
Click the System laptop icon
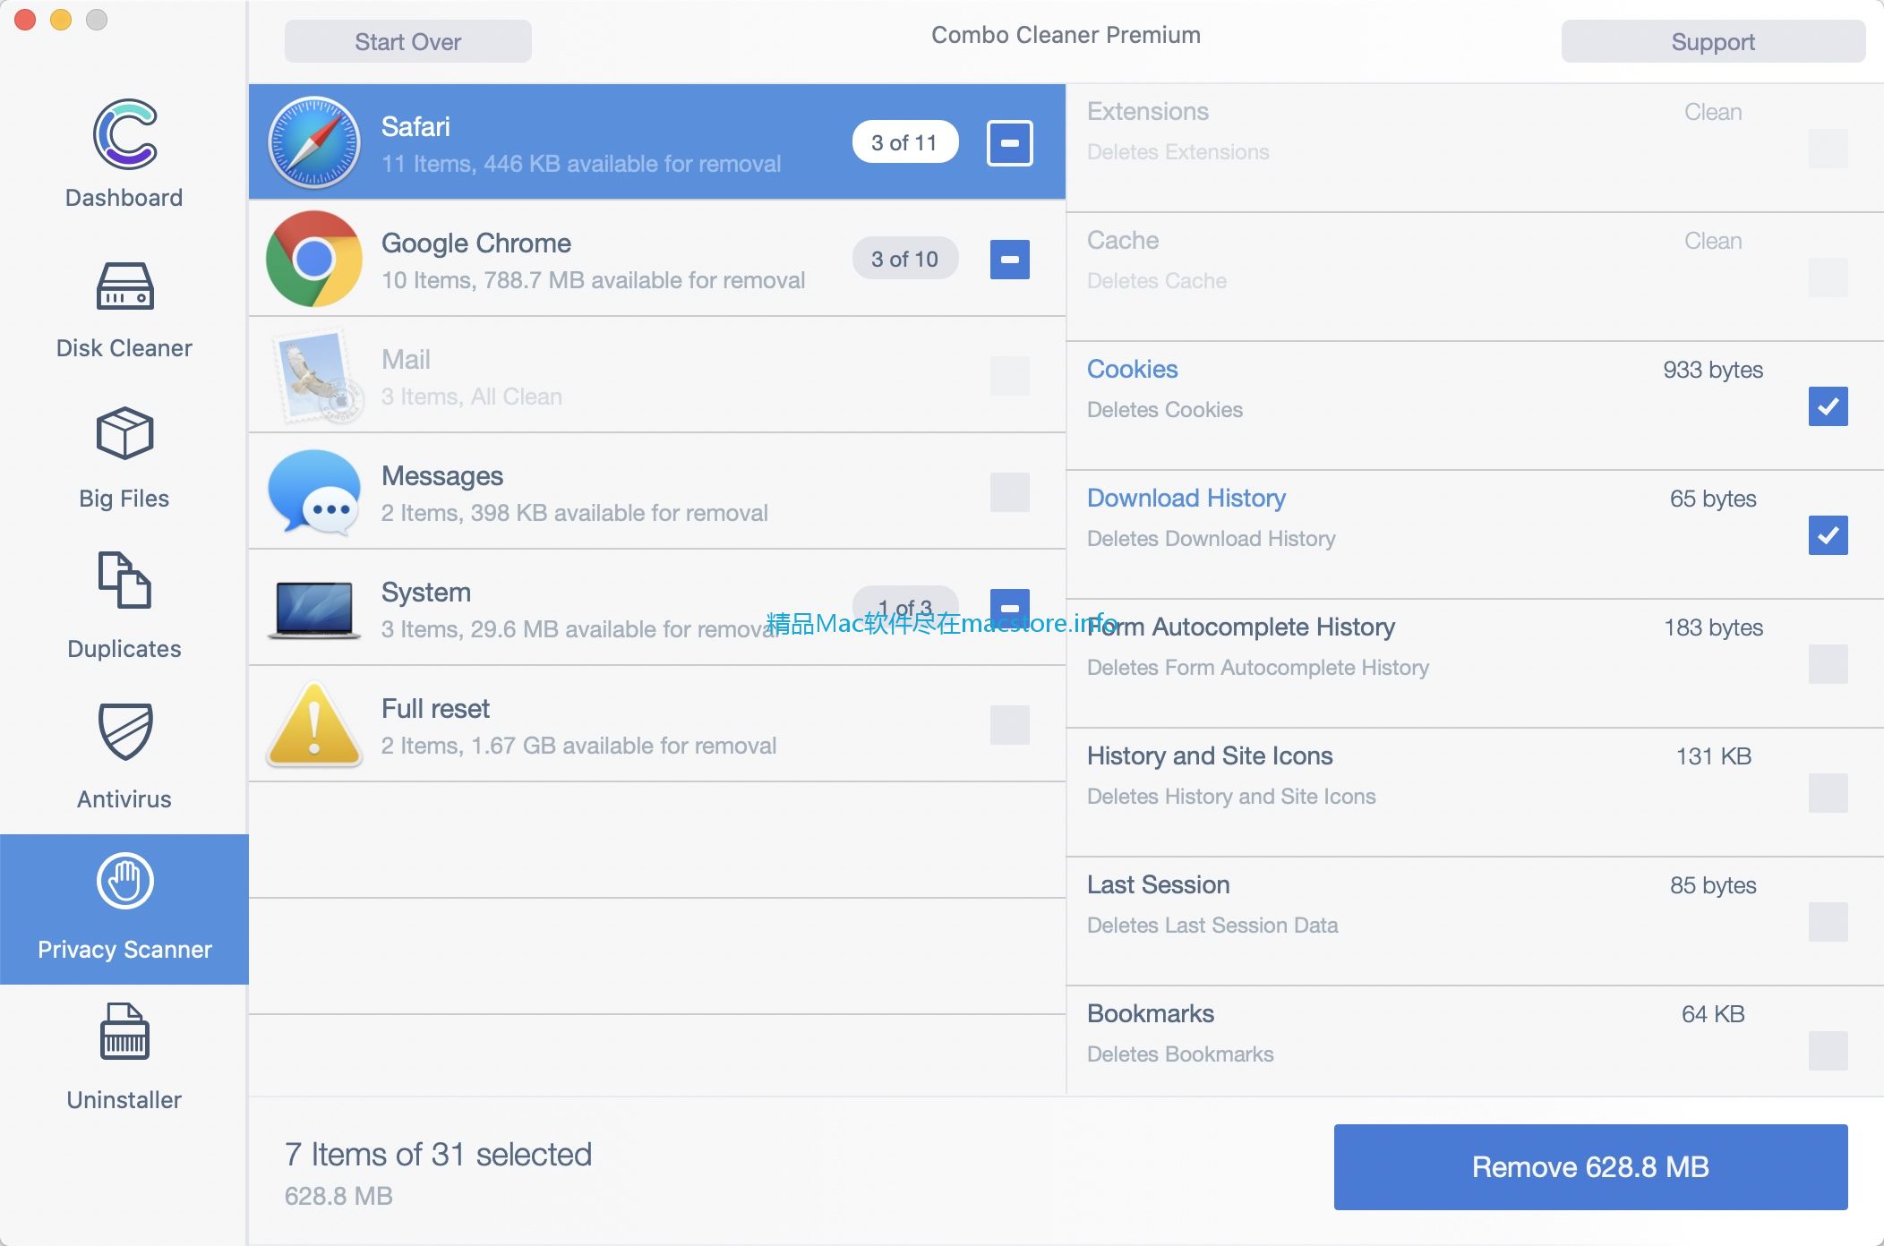coord(314,610)
